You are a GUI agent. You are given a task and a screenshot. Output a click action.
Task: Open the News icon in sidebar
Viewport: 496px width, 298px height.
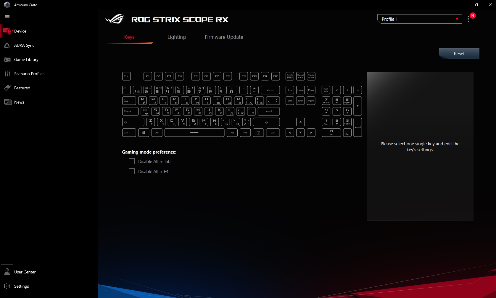(x=7, y=102)
